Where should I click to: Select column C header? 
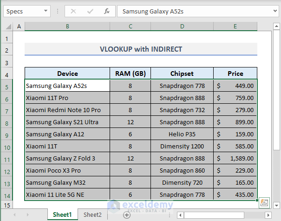pyautogui.click(x=131, y=27)
